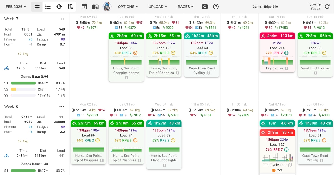This screenshot has width=334, height=175.
Task: Switch to activity list view
Action: pyautogui.click(x=48, y=7)
